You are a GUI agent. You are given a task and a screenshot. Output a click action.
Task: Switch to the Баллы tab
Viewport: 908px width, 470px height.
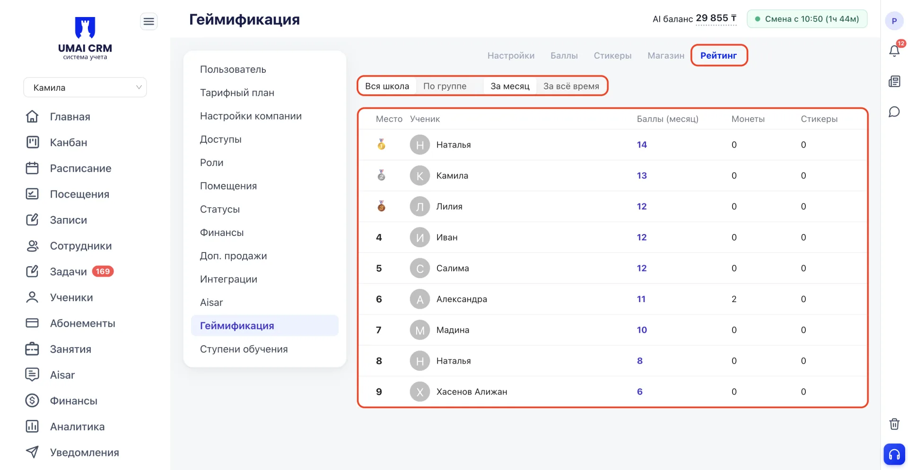pos(564,55)
